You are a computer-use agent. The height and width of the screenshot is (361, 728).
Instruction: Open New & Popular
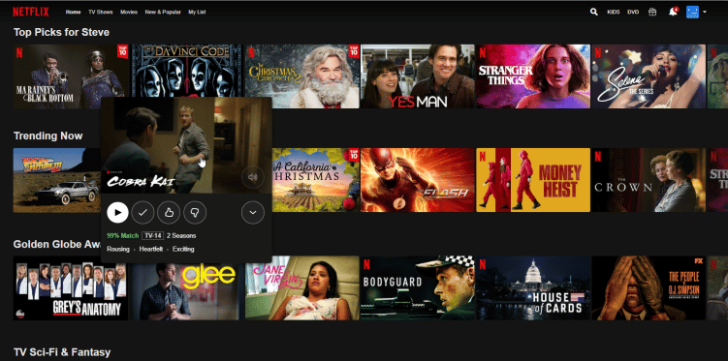coord(163,12)
